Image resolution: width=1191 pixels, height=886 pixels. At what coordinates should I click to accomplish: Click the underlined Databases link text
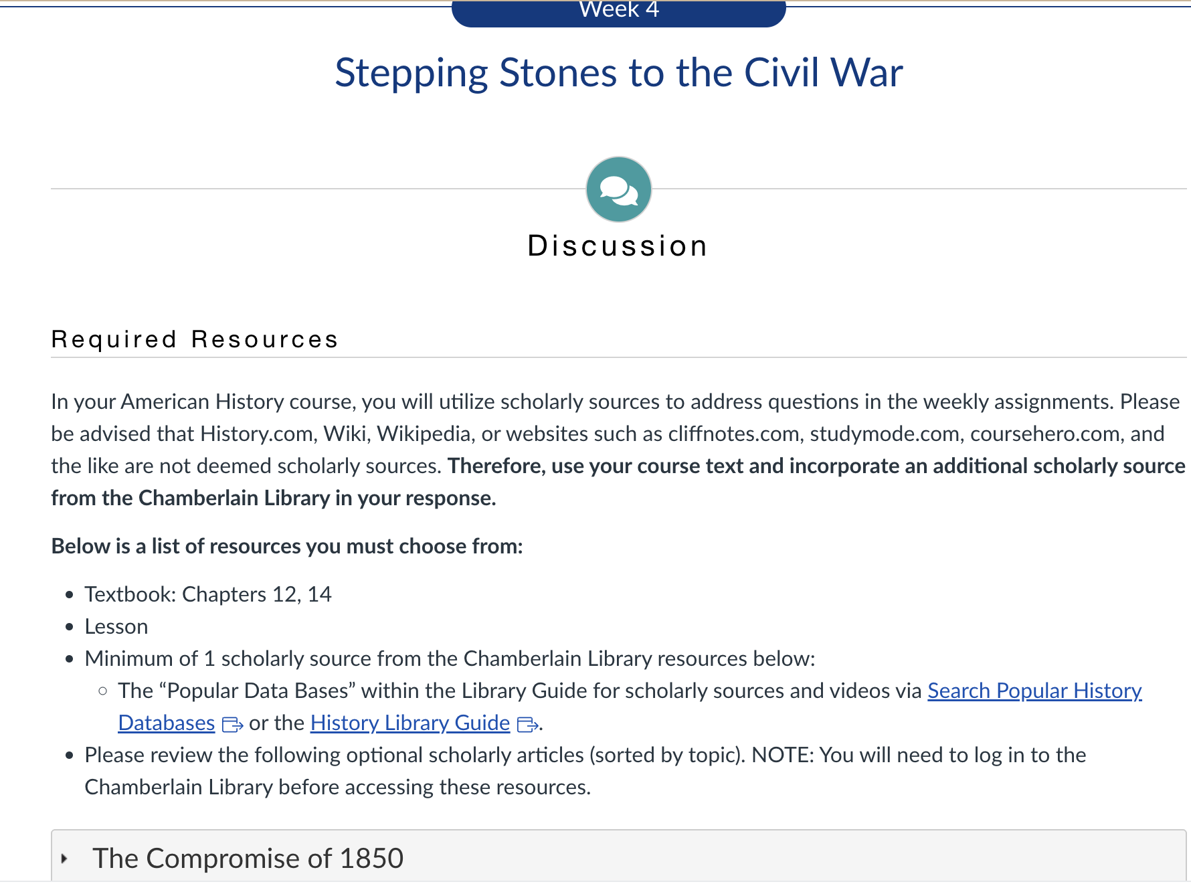tap(167, 723)
